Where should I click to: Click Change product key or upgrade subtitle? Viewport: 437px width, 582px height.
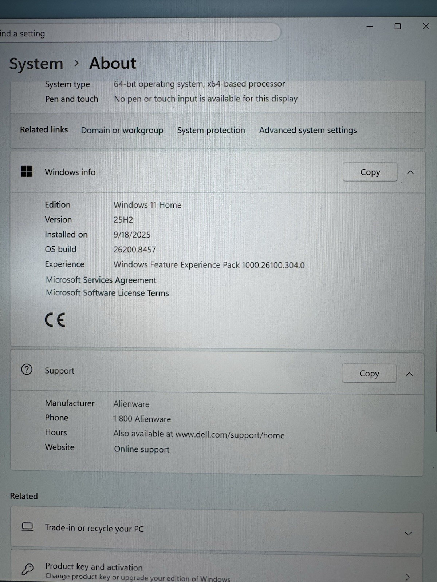tap(138, 578)
